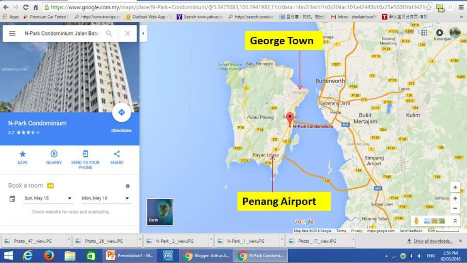Open the Google apps grid
The height and width of the screenshot is (263, 467).
pyautogui.click(x=424, y=33)
